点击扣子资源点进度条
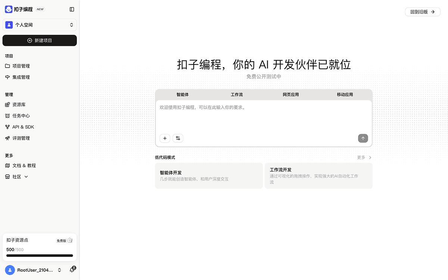The height and width of the screenshot is (280, 448). (x=39, y=255)
